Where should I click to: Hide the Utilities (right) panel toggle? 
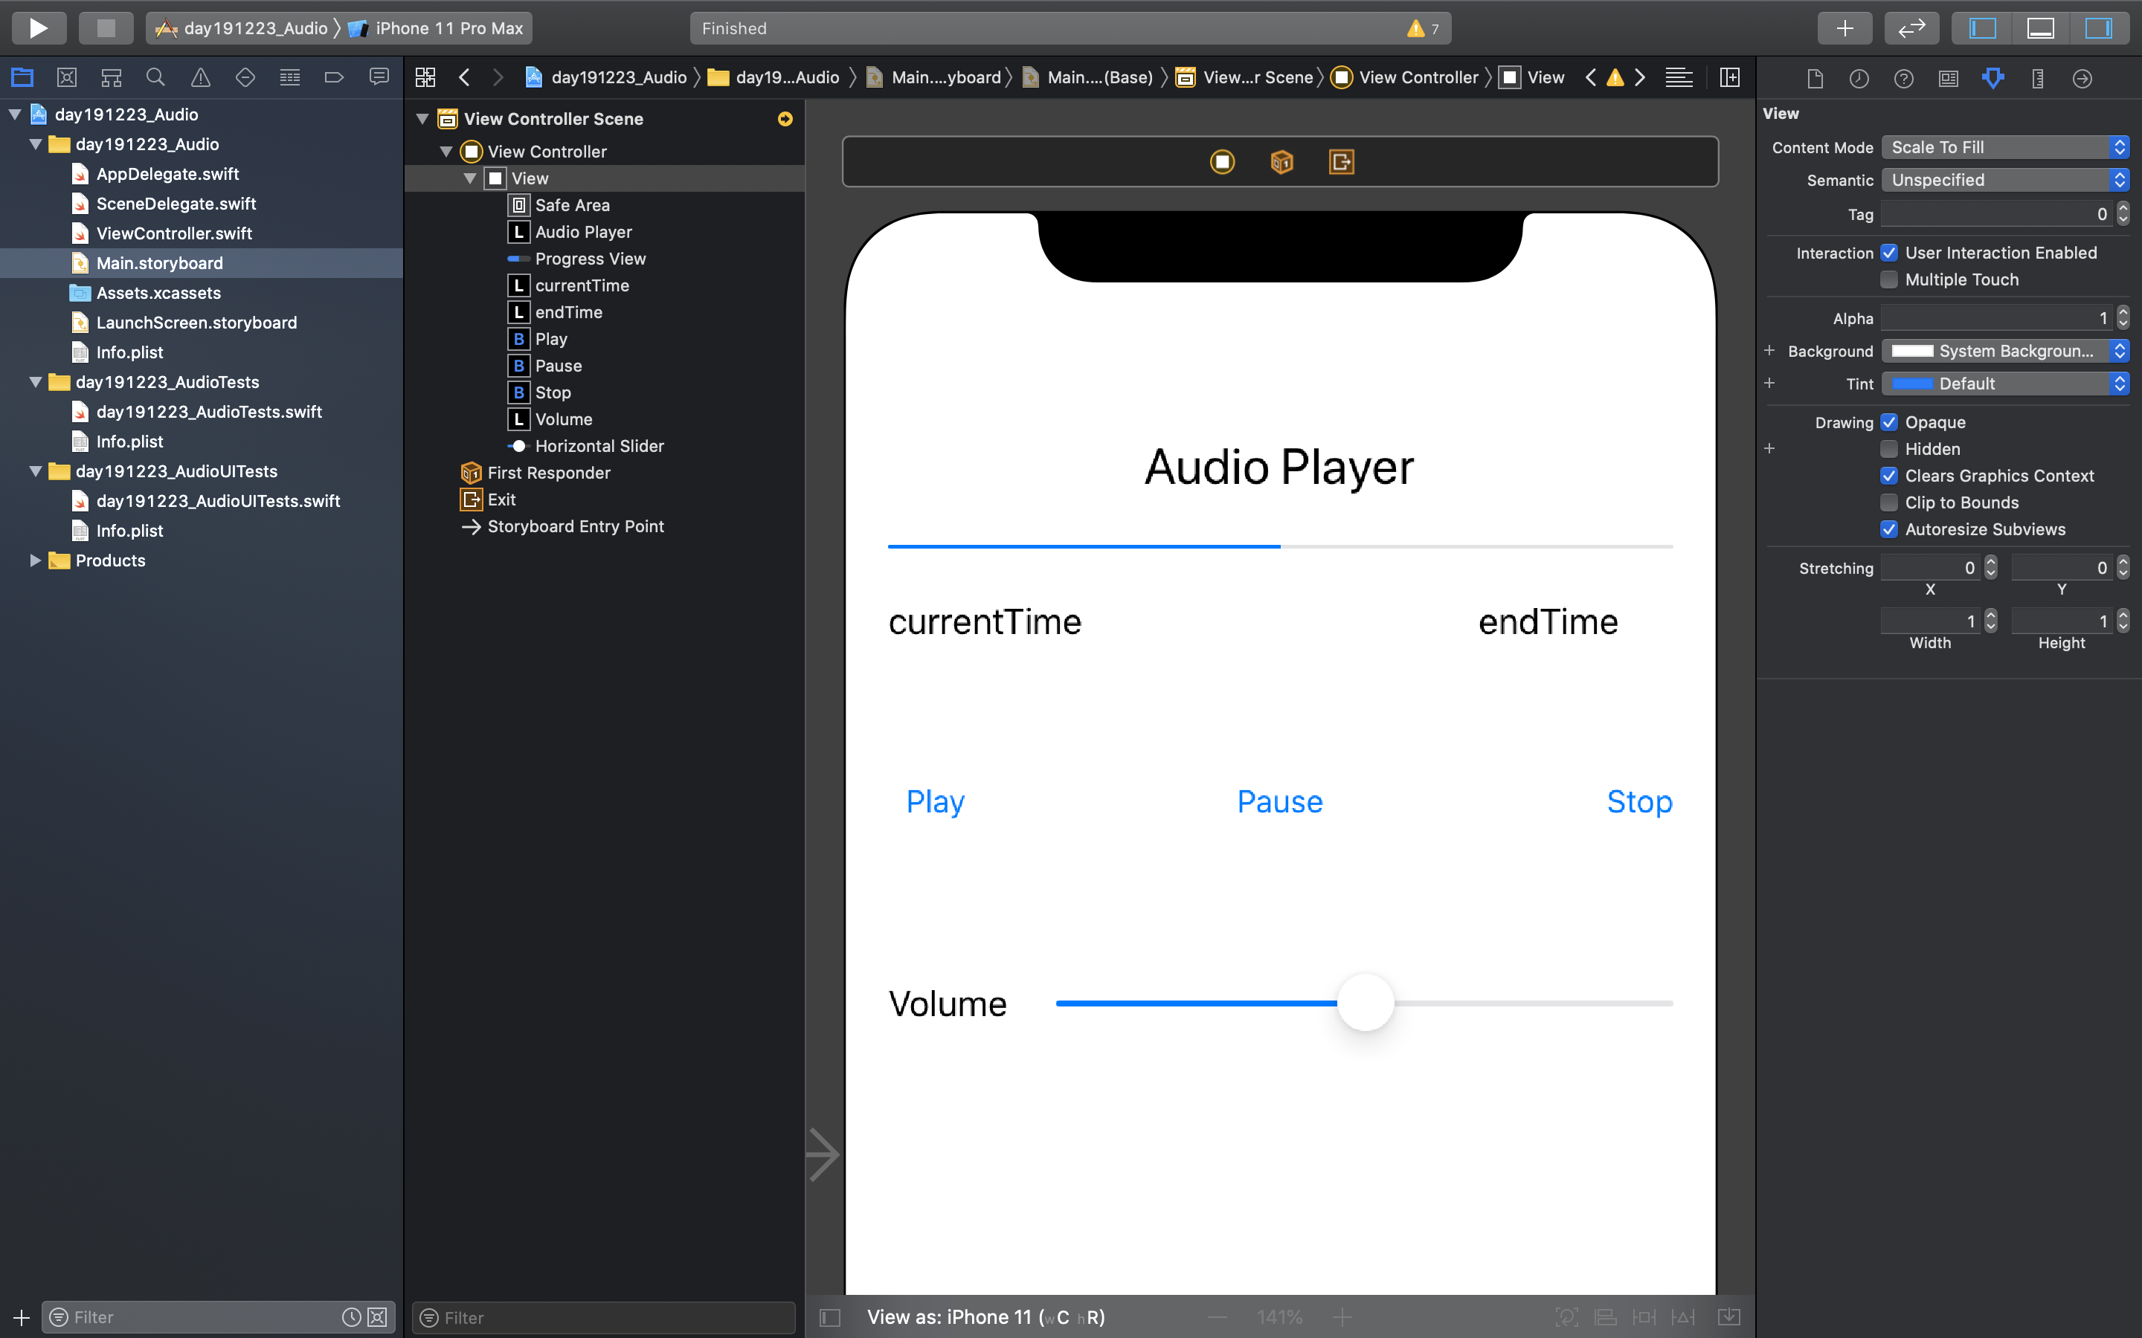tap(2097, 28)
